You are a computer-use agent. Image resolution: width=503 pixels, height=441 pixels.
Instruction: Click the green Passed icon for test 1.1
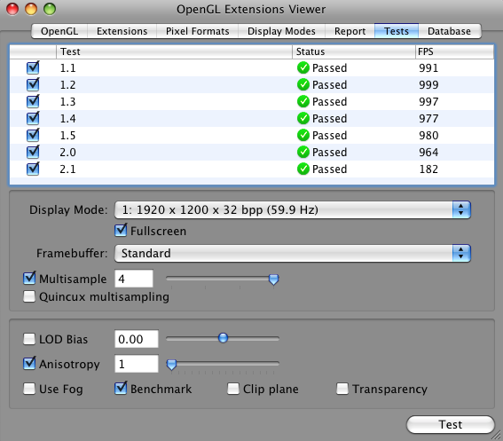coord(303,67)
